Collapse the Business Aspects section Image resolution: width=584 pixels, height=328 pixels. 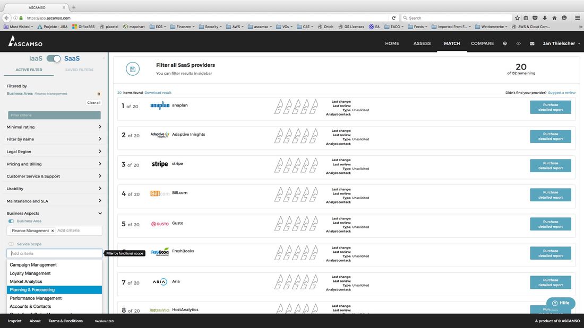(54, 214)
